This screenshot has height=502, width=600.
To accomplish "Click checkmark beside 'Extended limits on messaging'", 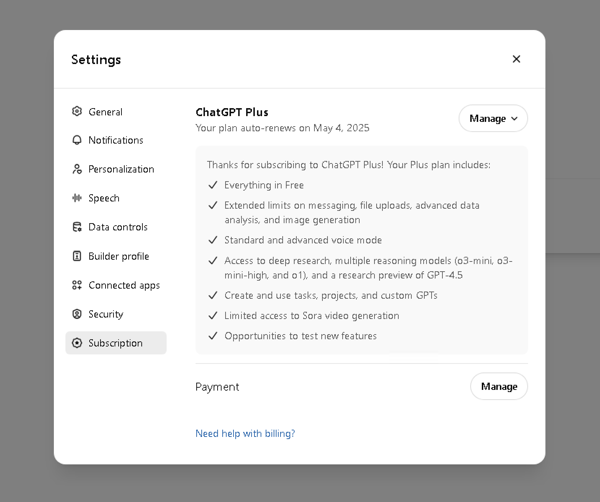I will click(213, 205).
